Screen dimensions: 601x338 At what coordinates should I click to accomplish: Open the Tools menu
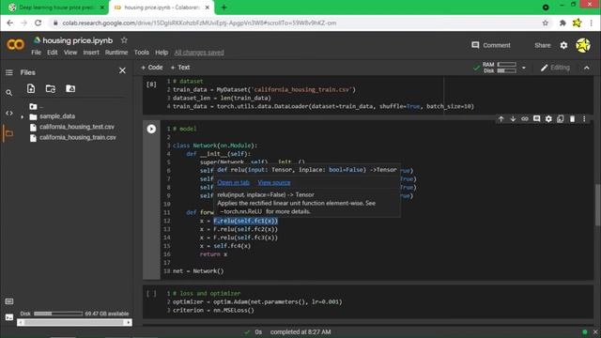pos(141,53)
